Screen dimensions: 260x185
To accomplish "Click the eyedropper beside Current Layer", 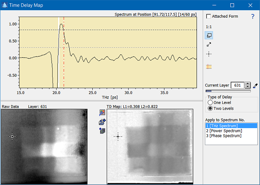I will click(255, 85).
